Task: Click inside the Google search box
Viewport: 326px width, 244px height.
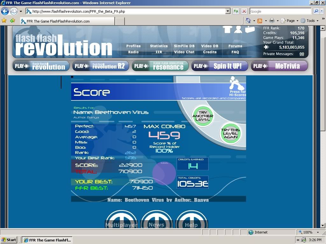Action: pos(280,11)
